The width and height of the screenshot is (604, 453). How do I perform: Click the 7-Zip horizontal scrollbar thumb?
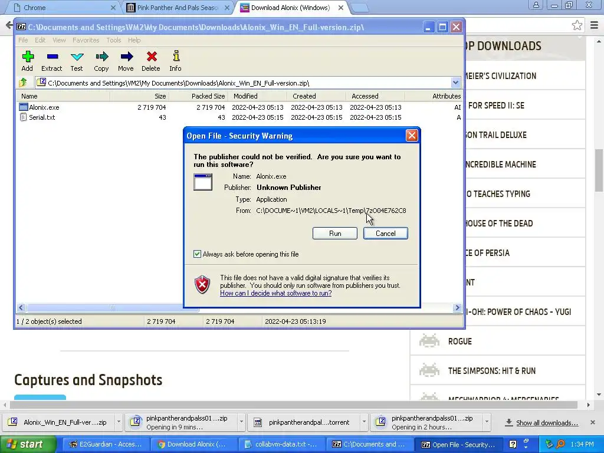pyautogui.click(x=113, y=307)
